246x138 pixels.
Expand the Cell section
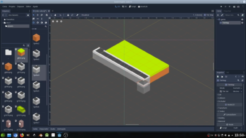tap(229, 95)
